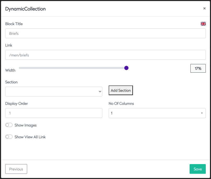The image size is (211, 179).
Task: Click the DynamicCollection dialog title
Action: click(x=25, y=9)
